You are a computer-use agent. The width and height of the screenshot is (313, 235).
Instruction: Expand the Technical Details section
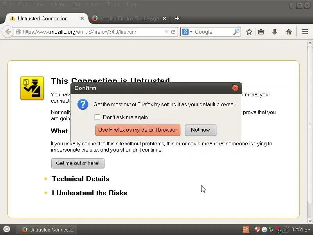pos(81,179)
